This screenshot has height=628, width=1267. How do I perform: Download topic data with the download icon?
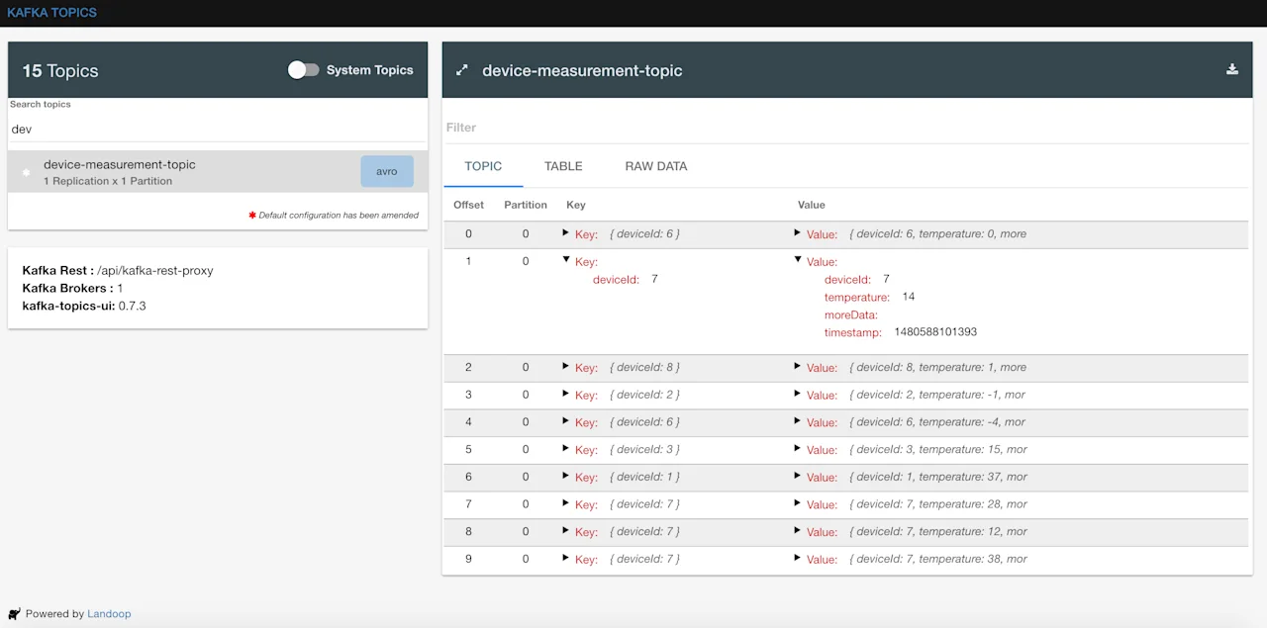tap(1232, 69)
